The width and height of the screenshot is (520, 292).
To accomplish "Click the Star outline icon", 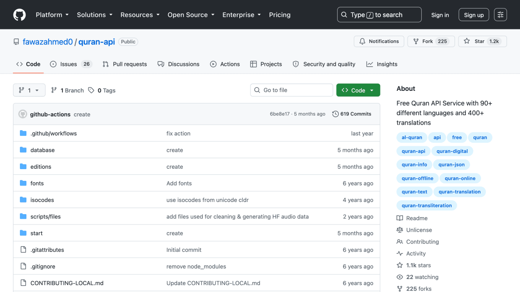I will pos(467,42).
